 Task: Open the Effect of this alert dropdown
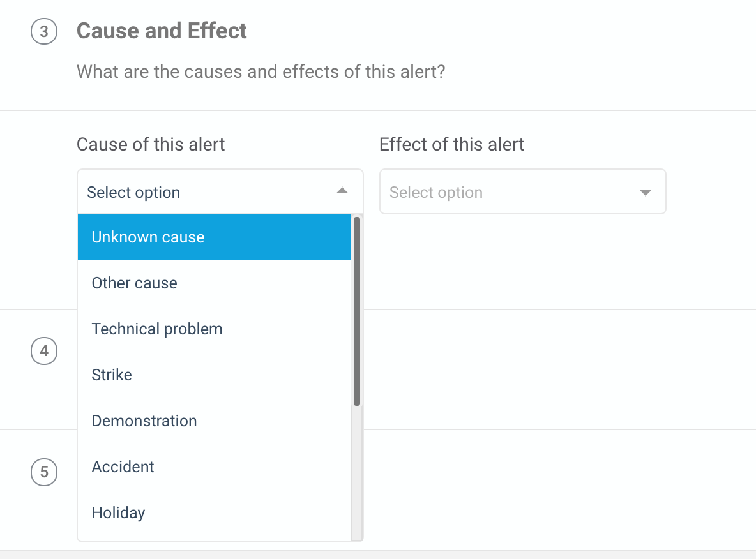(523, 191)
